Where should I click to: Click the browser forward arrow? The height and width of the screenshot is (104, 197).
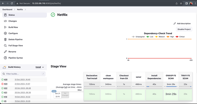[x=7, y=3]
